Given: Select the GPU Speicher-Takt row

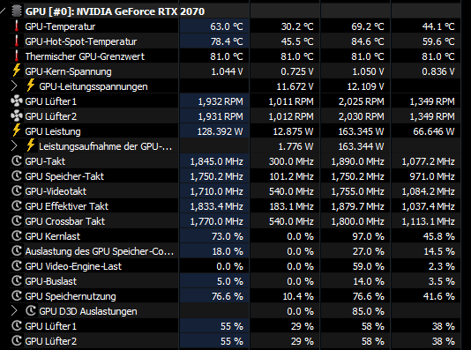Looking at the screenshot, I should 235,176.
